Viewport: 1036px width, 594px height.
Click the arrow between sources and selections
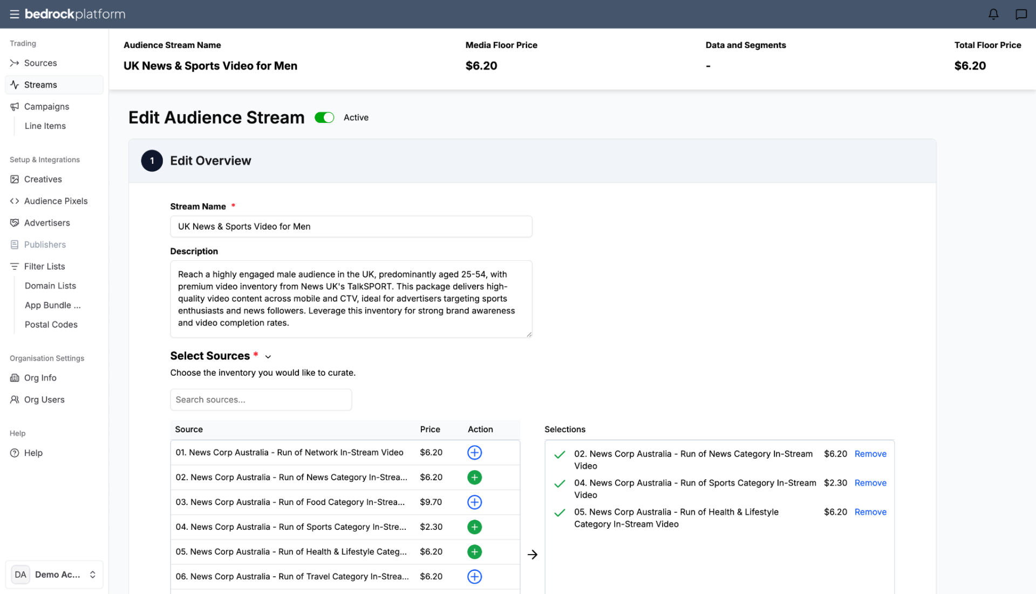pos(533,554)
